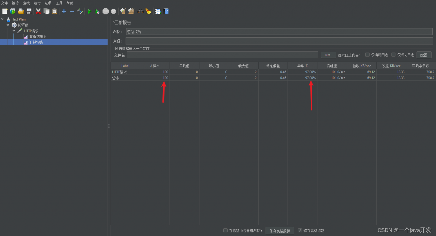The height and width of the screenshot is (236, 436).
Task: Sort by the 最大值 column header
Action: click(x=244, y=66)
